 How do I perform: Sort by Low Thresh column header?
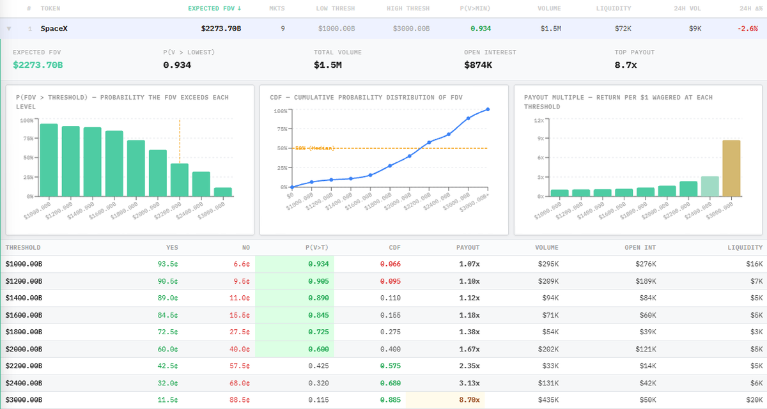point(336,9)
